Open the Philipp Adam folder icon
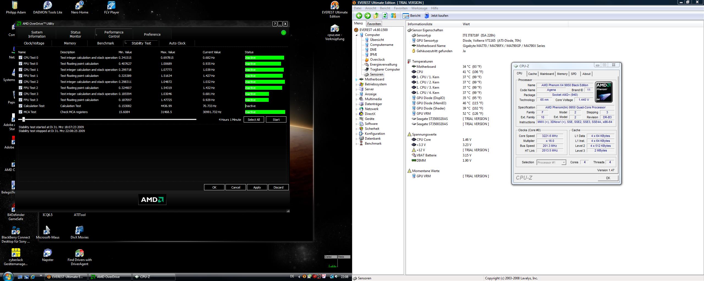Viewport: 704px width, 281px height. 16,7
